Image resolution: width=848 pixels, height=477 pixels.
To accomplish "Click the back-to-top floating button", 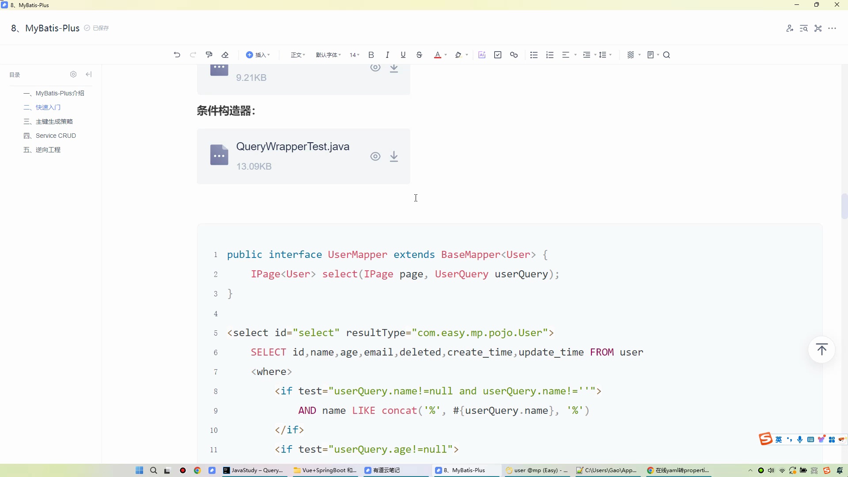I will pyautogui.click(x=822, y=349).
